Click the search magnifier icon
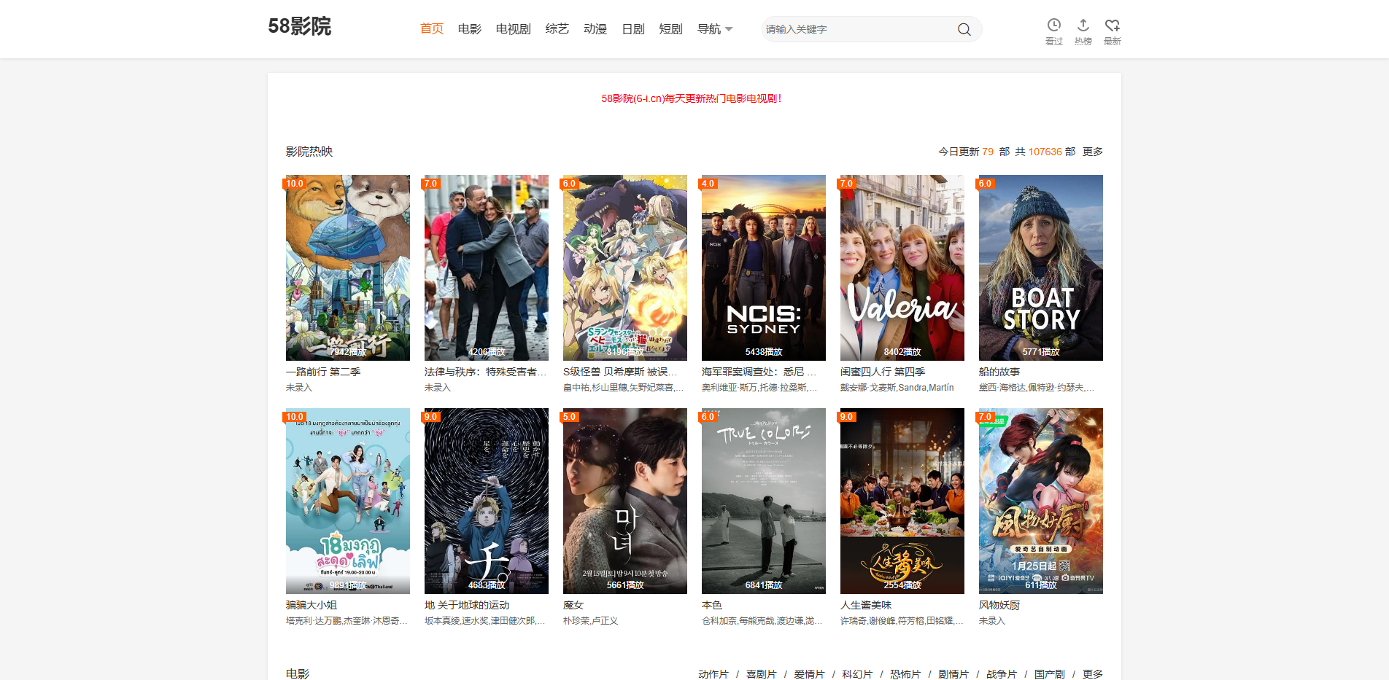1389x680 pixels. click(964, 29)
